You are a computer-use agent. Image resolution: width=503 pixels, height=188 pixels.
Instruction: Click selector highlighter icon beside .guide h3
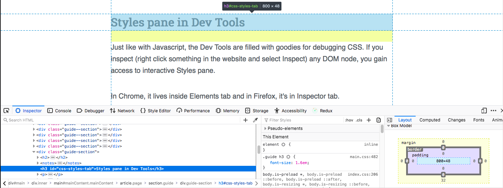(288, 157)
